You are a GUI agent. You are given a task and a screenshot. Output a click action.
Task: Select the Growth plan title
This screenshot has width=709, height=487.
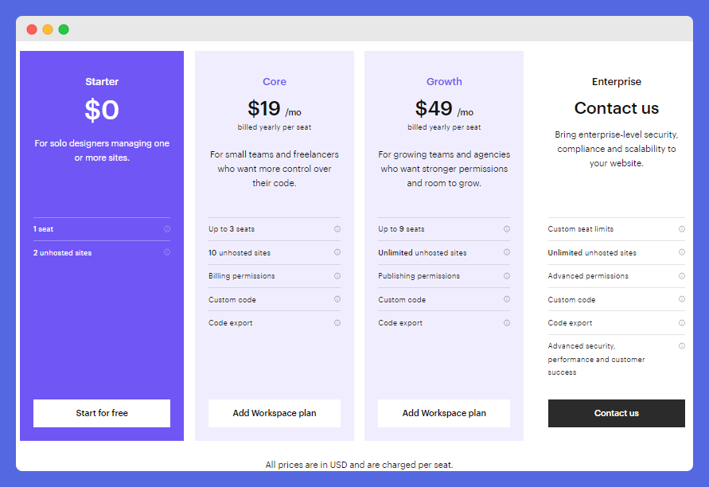444,81
